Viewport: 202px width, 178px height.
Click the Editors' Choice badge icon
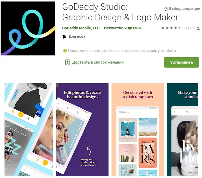(x=166, y=9)
